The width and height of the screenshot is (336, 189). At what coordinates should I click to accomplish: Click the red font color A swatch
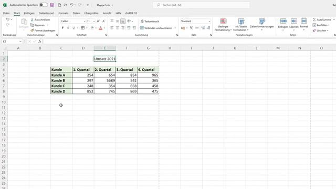pyautogui.click(x=100, y=28)
